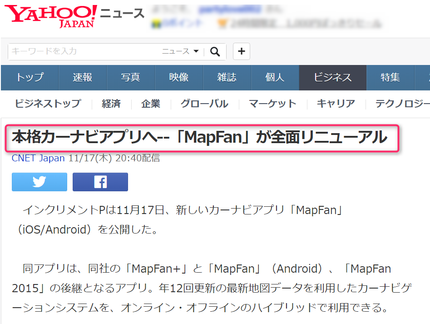The image size is (430, 324).
Task: Click the MapFan article headline
Action: coord(200,137)
